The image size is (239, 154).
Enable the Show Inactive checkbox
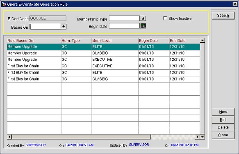pos(165,18)
